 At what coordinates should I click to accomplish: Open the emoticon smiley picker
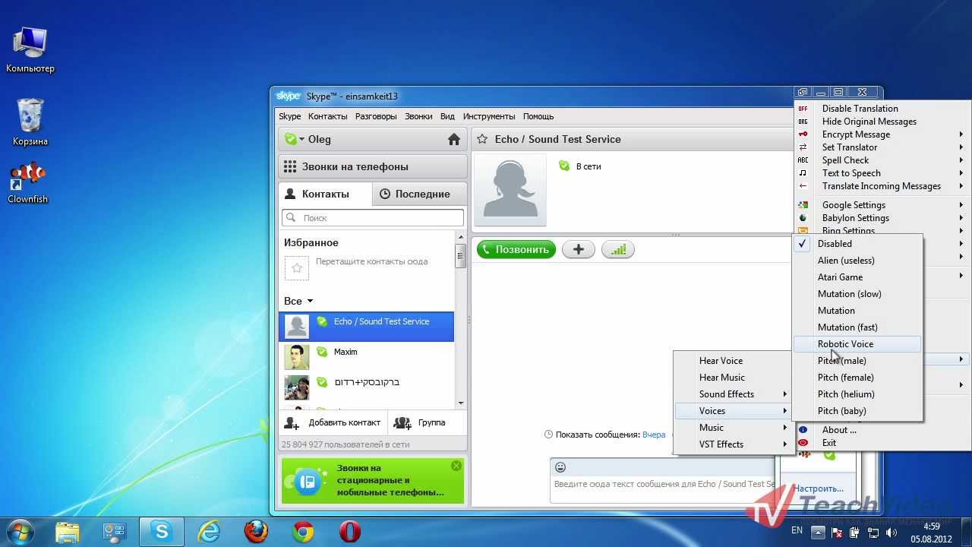[560, 467]
